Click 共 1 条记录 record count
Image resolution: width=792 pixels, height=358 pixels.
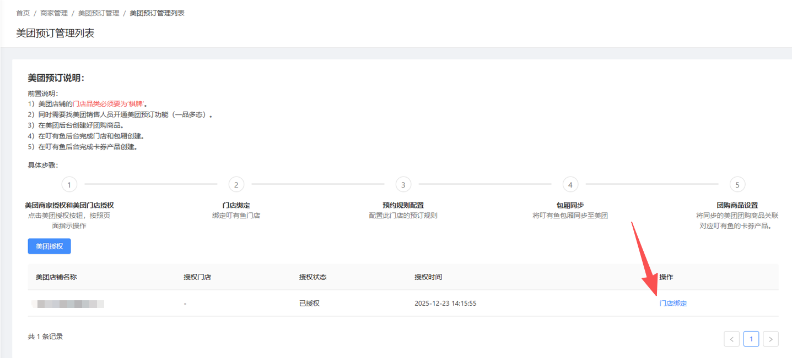45,337
